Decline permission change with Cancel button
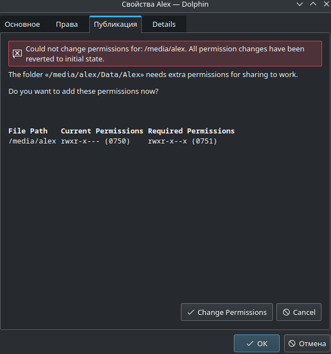The height and width of the screenshot is (354, 331). pos(299,312)
